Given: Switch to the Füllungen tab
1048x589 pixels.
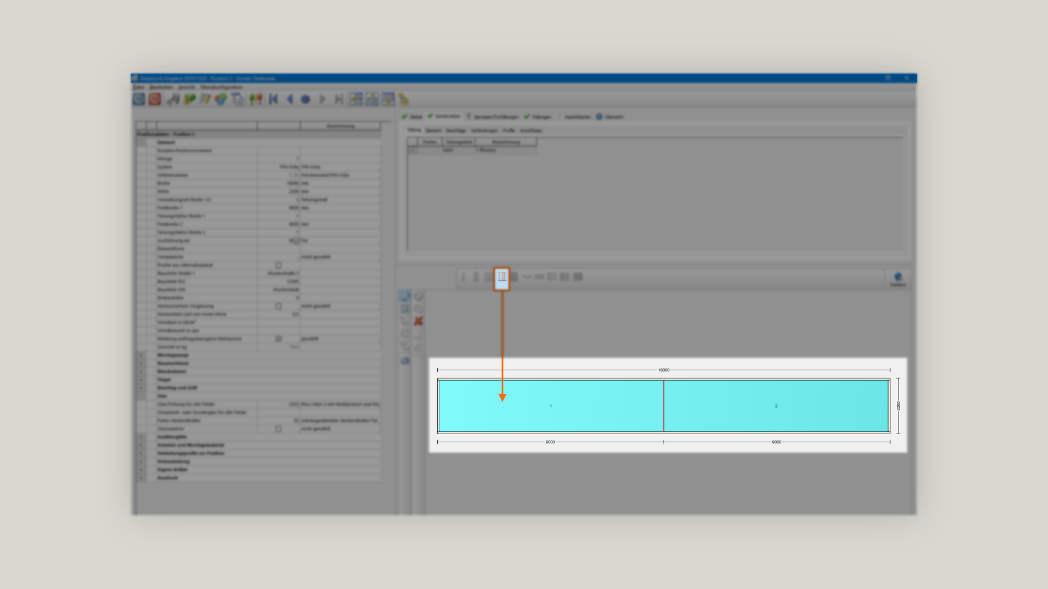Looking at the screenshot, I should (x=538, y=117).
